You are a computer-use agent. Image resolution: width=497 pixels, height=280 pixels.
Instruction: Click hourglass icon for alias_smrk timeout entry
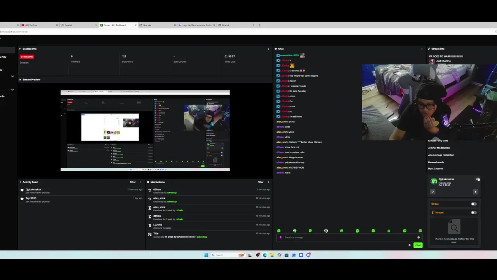tap(150, 208)
